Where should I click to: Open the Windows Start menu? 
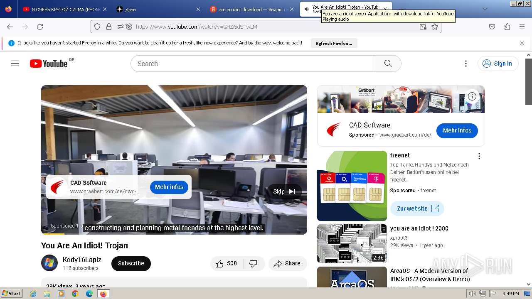point(12,294)
